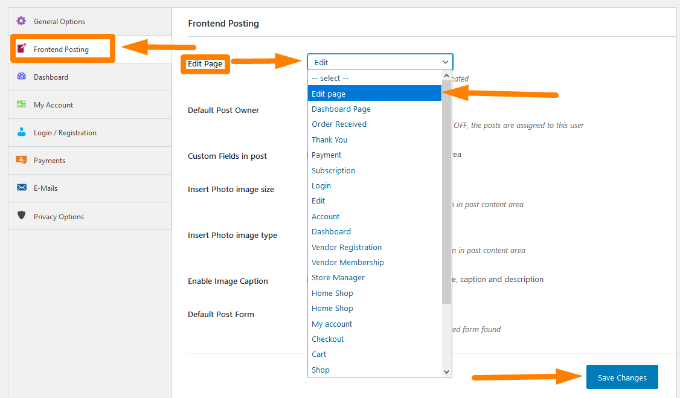Screen dimensions: 680x398
Task: Click the My Account card icon
Action: coord(21,104)
